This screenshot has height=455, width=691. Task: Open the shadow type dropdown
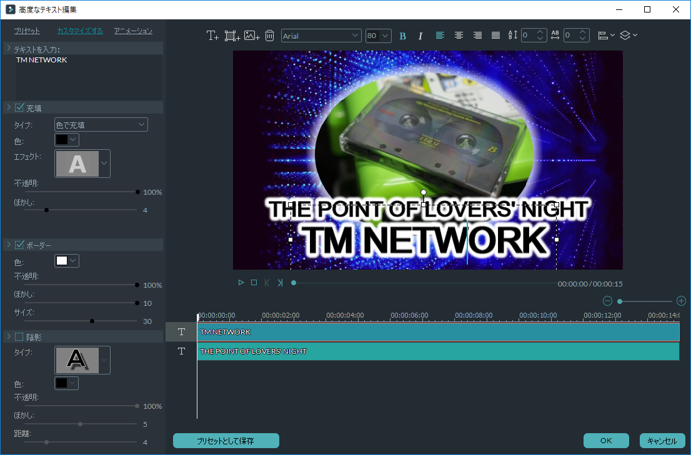coord(104,360)
